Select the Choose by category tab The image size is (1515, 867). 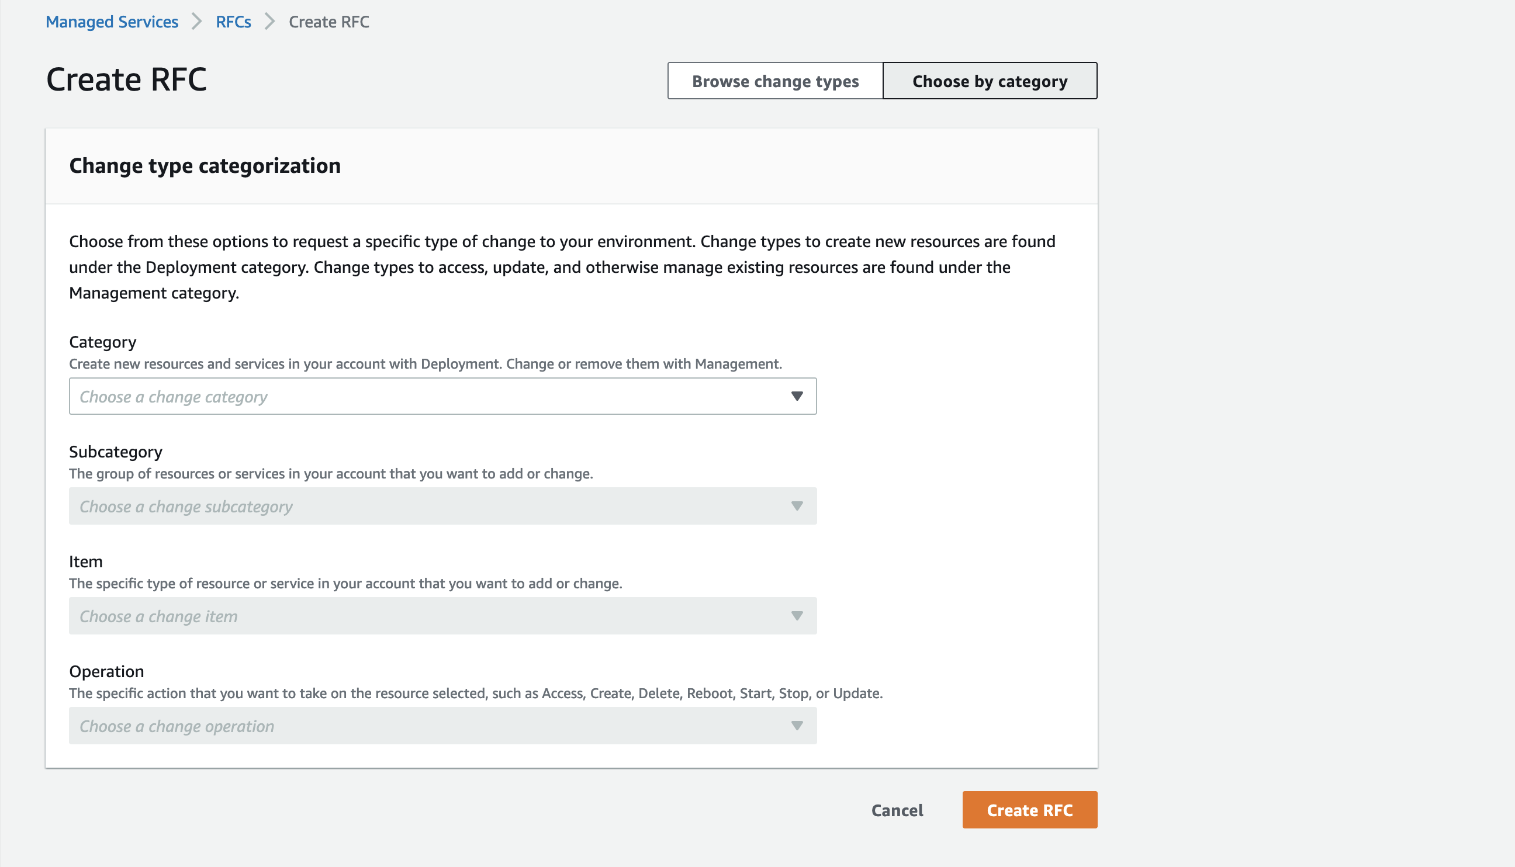coord(989,81)
